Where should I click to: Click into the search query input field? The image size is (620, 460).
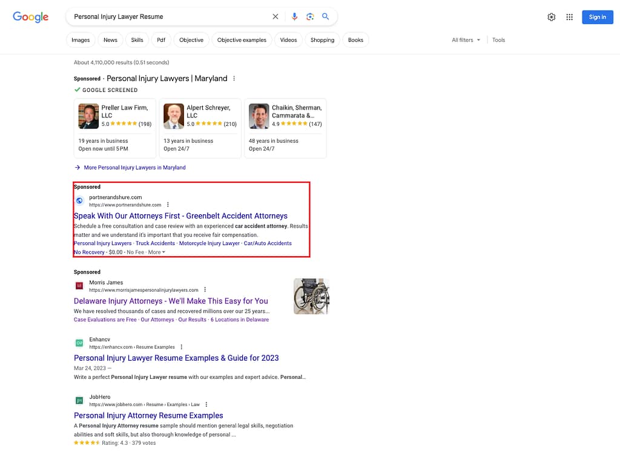(x=170, y=16)
